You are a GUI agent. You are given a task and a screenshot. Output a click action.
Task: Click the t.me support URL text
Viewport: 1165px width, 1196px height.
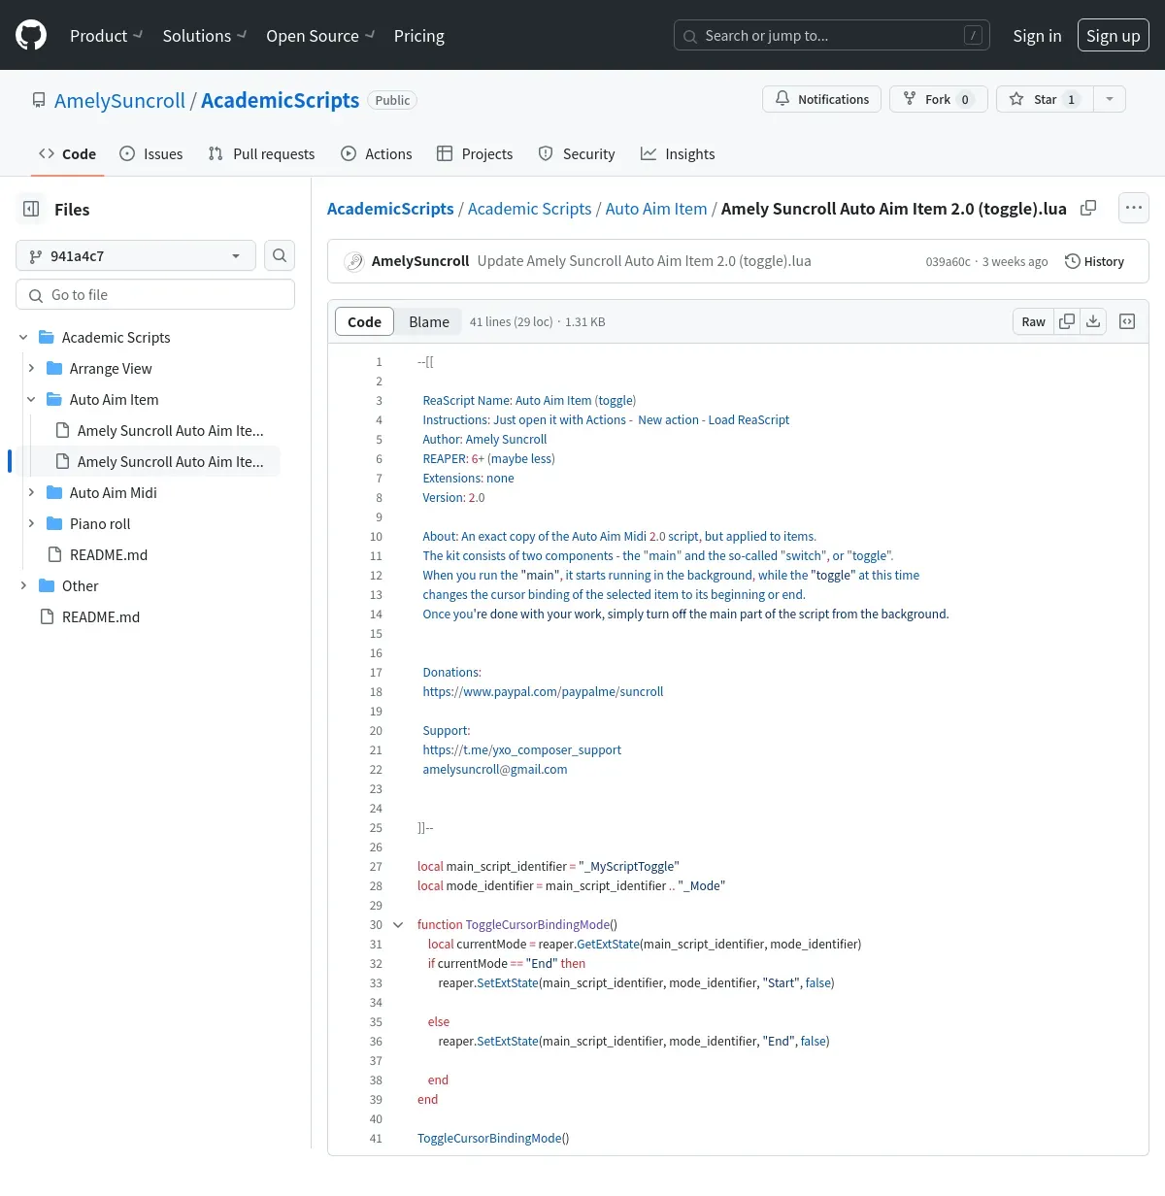point(521,749)
